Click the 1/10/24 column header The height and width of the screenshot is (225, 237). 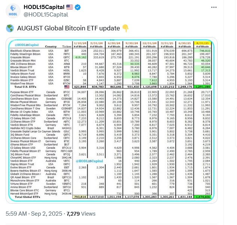click(x=80, y=43)
